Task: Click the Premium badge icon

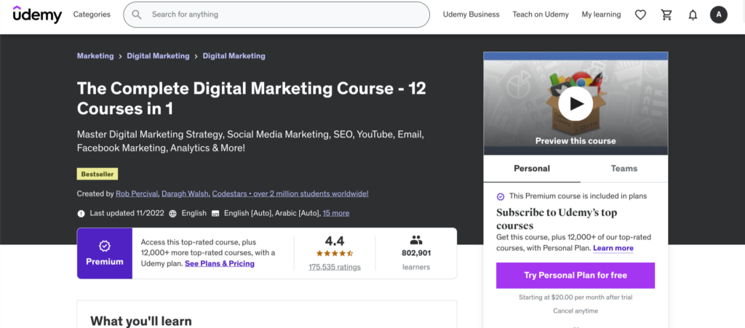Action: click(104, 247)
